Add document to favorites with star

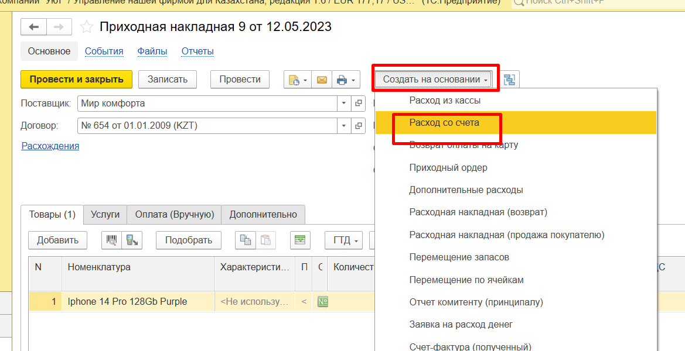(87, 27)
